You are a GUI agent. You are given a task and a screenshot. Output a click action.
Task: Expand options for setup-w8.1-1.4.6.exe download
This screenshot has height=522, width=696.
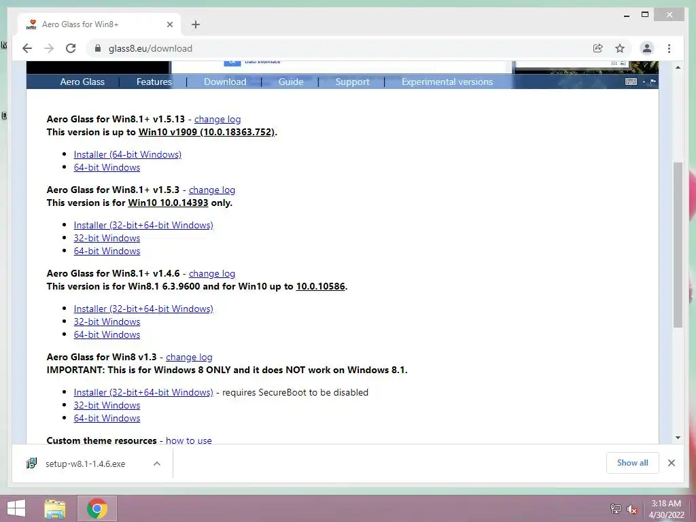pos(157,464)
